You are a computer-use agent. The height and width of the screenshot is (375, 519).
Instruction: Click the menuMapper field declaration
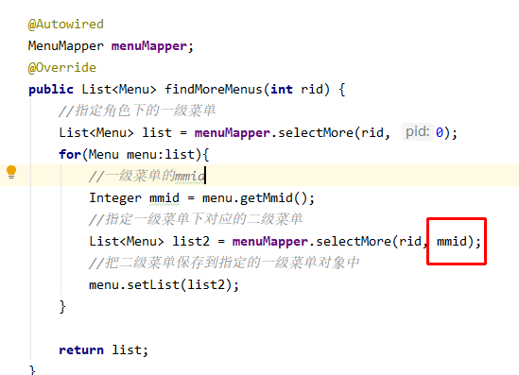coord(148,46)
